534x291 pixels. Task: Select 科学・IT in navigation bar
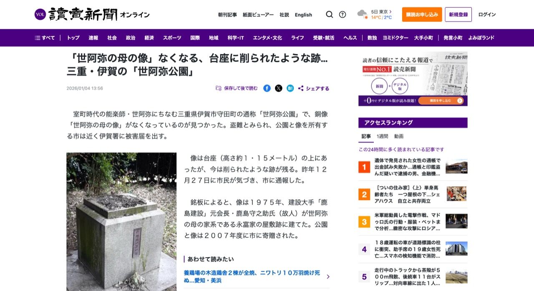(x=236, y=38)
